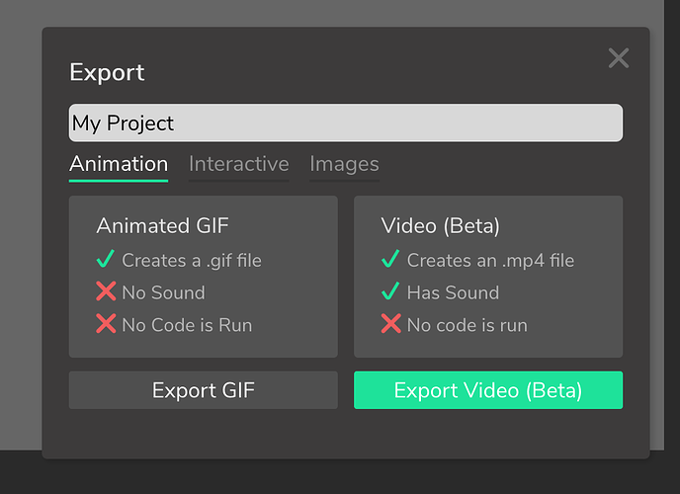Click green checkmark beside Creates a .gif file
680x494 pixels.
[x=106, y=259]
